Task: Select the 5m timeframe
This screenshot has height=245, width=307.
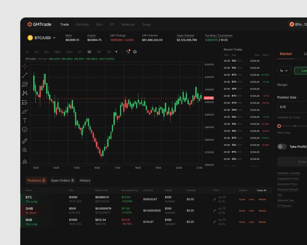Action: 46,52
